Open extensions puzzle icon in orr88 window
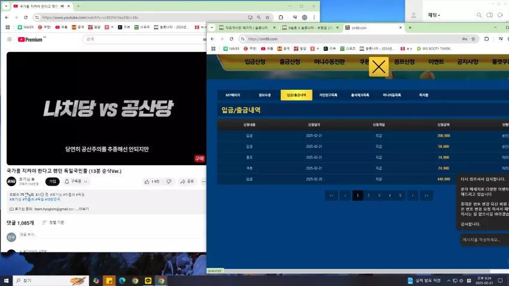Image resolution: width=509 pixels, height=286 pixels. click(x=486, y=39)
